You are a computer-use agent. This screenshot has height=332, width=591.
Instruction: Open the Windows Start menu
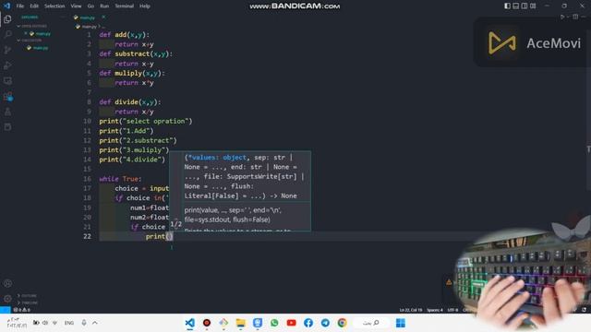tap(400, 323)
